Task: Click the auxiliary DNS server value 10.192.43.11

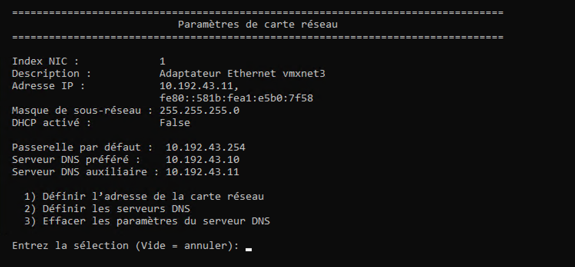Action: coord(203,172)
